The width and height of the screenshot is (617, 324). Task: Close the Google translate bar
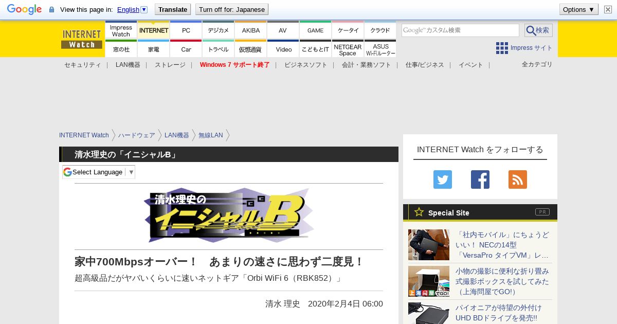pyautogui.click(x=608, y=9)
